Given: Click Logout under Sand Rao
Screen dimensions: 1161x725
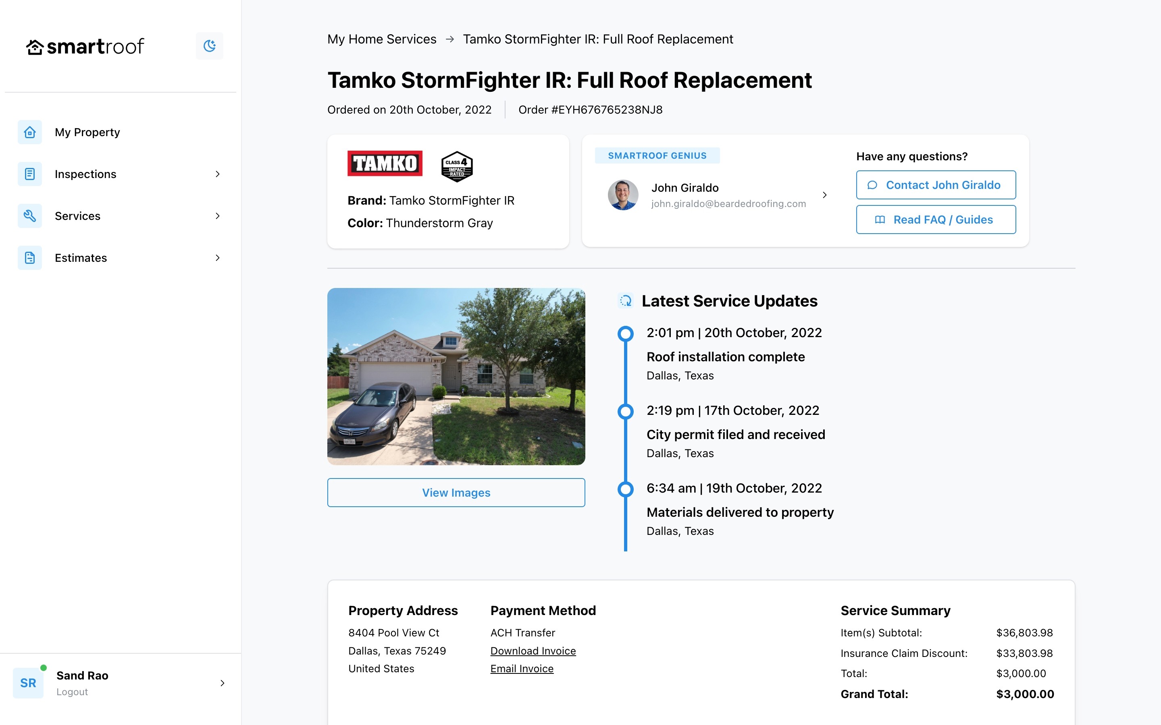Looking at the screenshot, I should coord(72,692).
